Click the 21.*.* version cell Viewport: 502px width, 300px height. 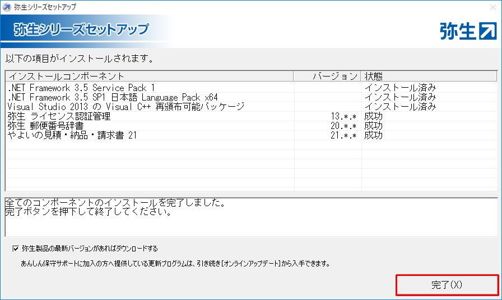click(x=344, y=135)
